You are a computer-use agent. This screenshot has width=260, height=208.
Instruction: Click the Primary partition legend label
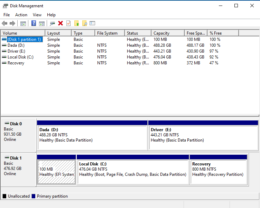pyautogui.click(x=52, y=196)
